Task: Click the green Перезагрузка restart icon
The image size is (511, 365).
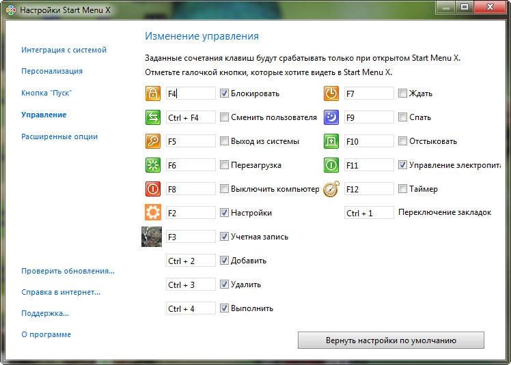Action: click(x=153, y=165)
